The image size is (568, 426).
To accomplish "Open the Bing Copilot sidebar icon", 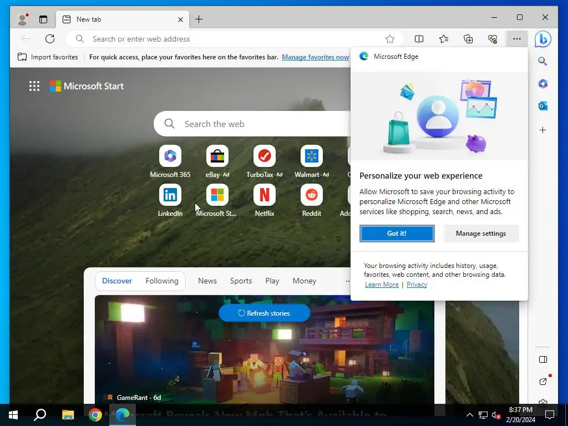I will click(542, 39).
